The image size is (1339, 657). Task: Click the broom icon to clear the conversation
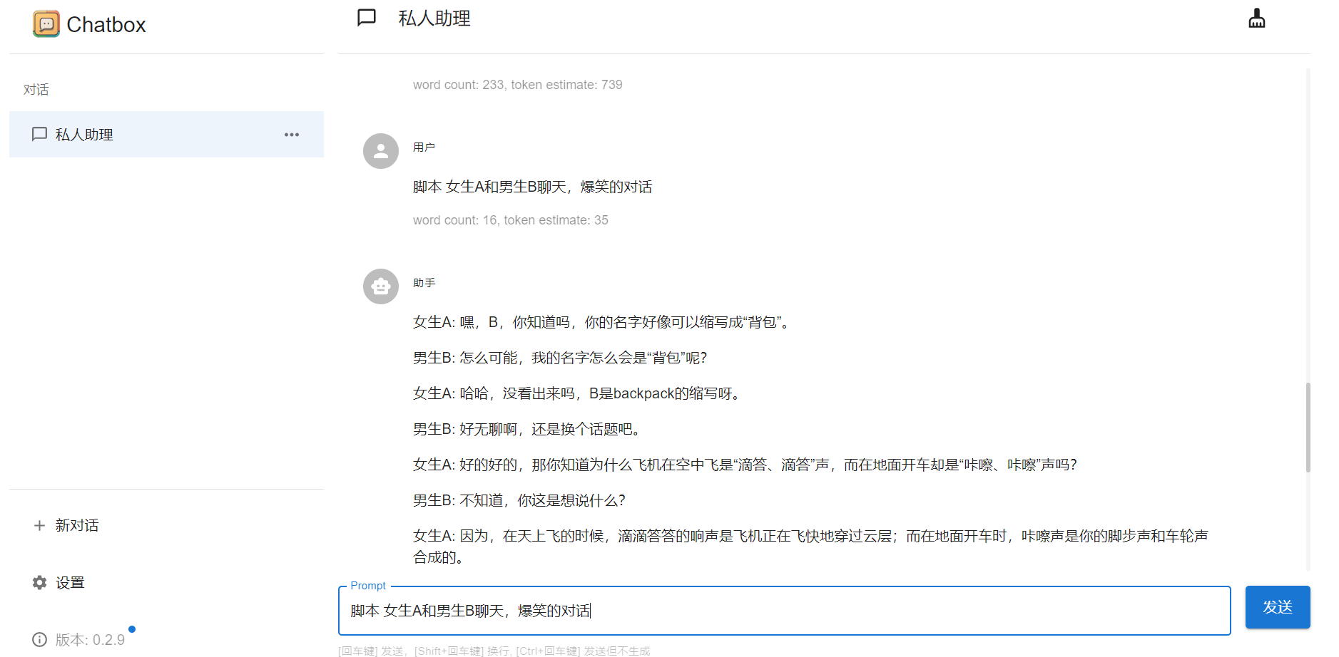[1257, 17]
